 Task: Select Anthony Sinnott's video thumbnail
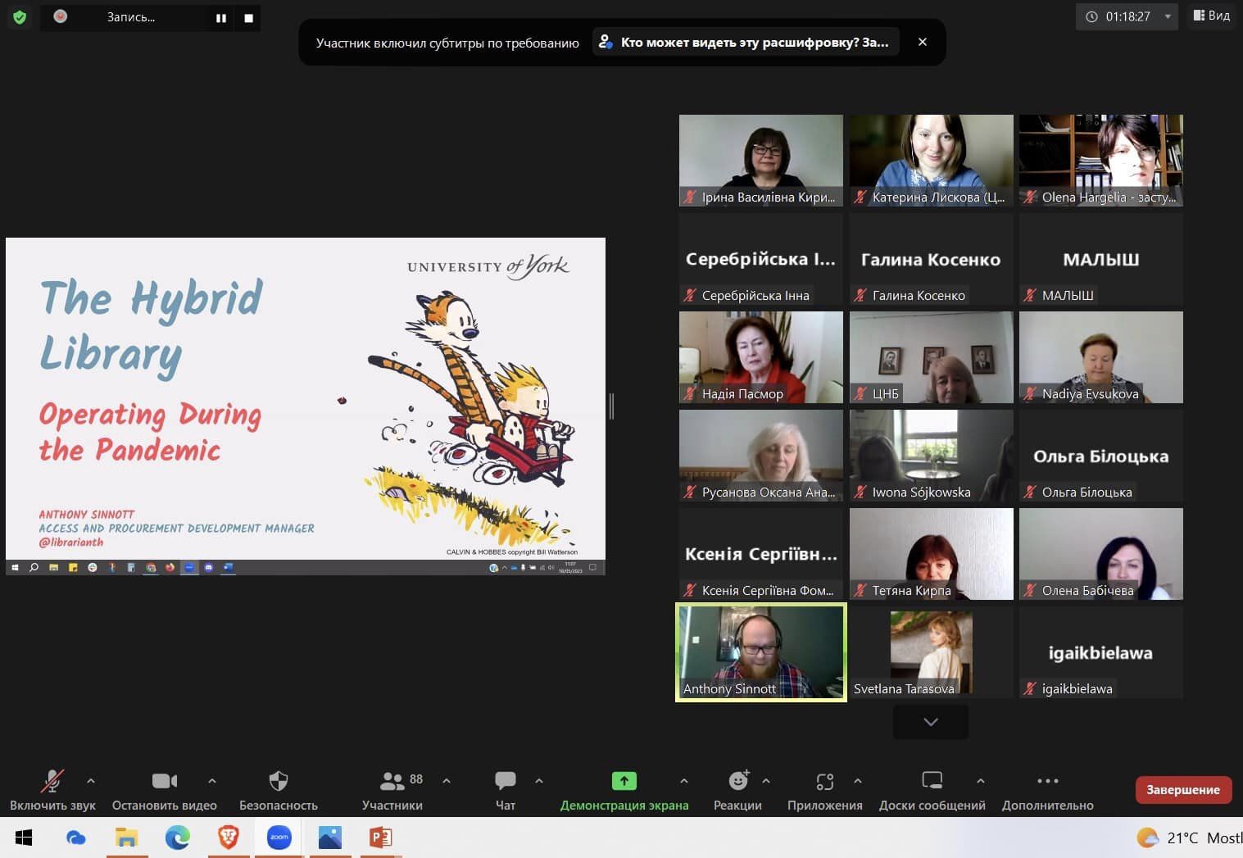pos(760,652)
